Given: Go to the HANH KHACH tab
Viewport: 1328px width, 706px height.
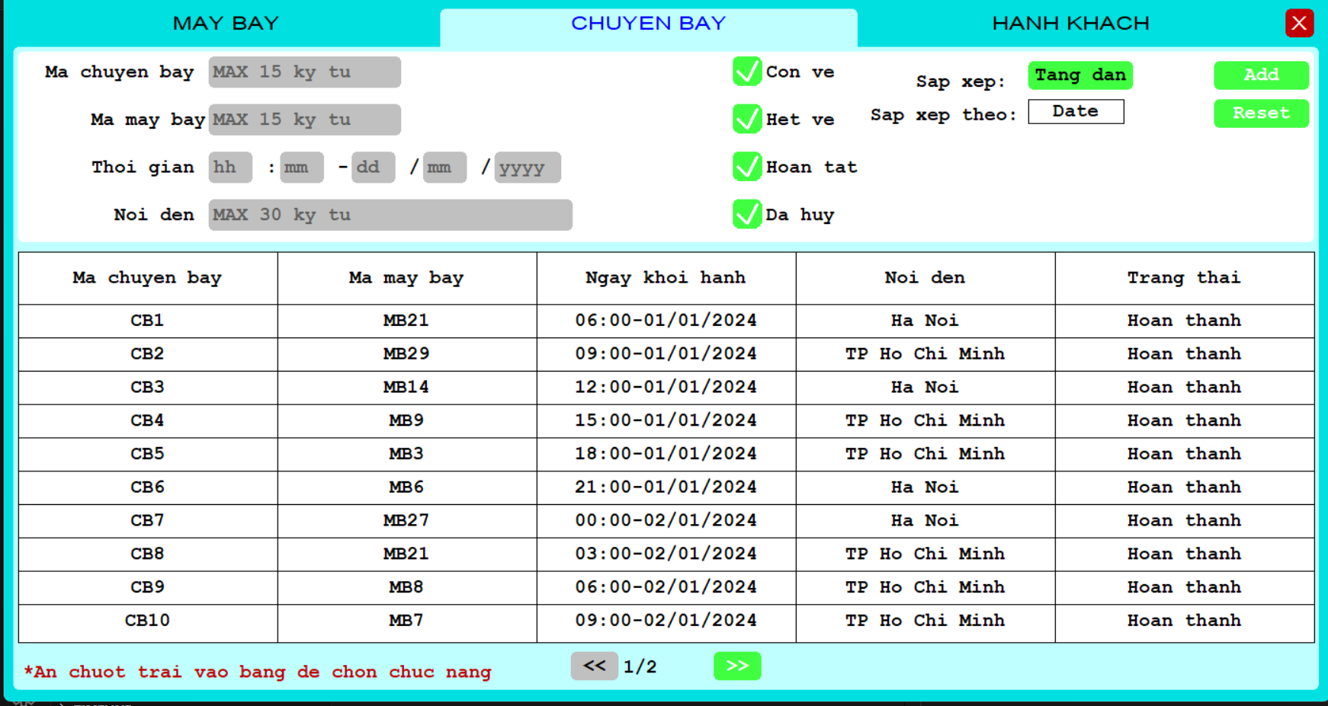Looking at the screenshot, I should (x=1070, y=24).
